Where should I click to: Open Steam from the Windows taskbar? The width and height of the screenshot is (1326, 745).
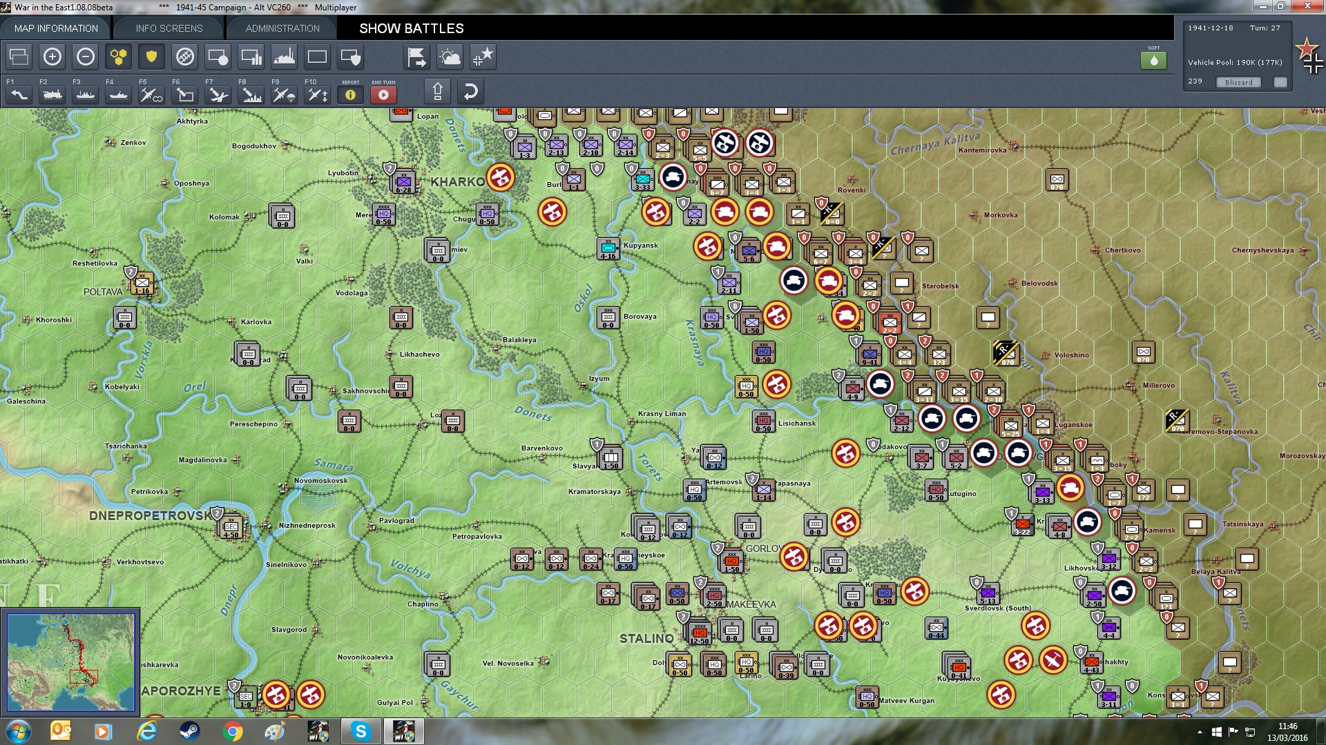pos(189,731)
